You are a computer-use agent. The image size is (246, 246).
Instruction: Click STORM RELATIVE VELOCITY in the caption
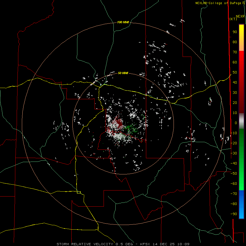[85, 244]
